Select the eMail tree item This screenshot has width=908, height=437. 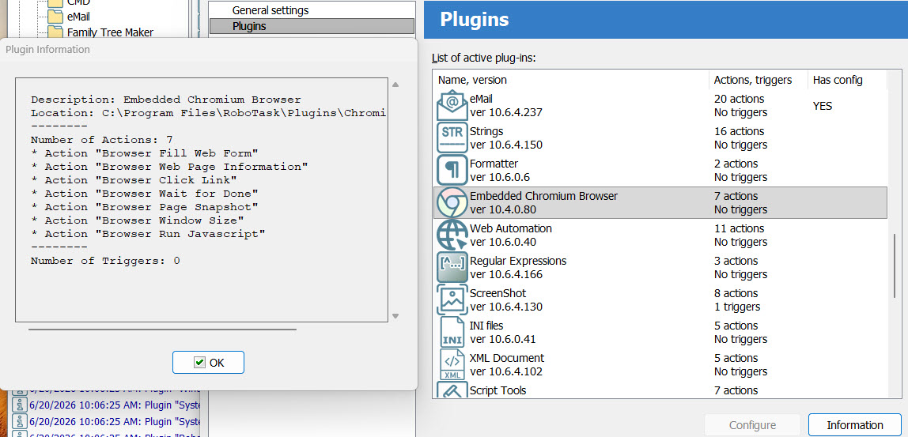point(78,17)
